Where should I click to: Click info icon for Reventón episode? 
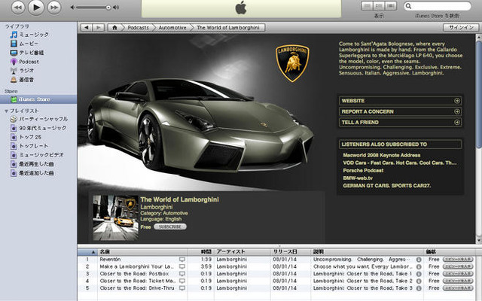(419, 260)
